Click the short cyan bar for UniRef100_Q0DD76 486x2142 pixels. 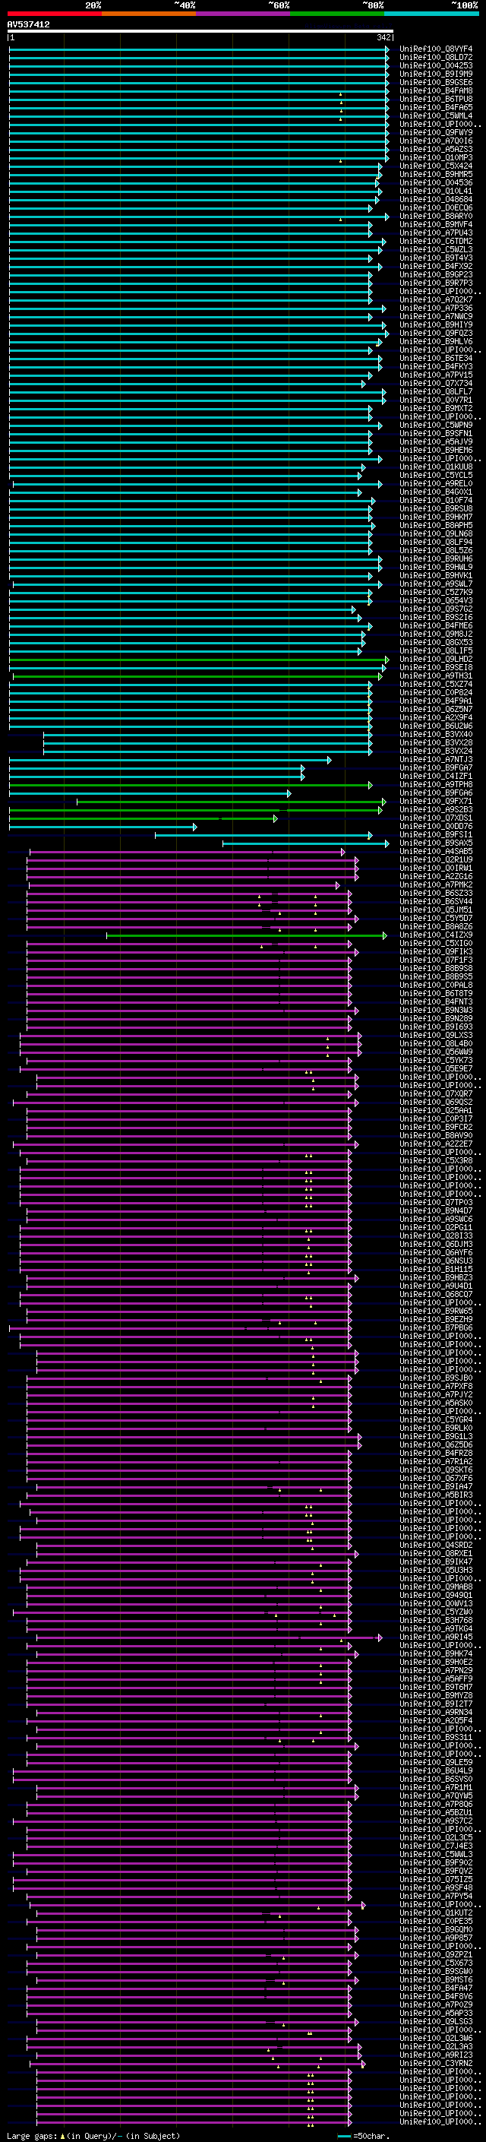pos(103,827)
